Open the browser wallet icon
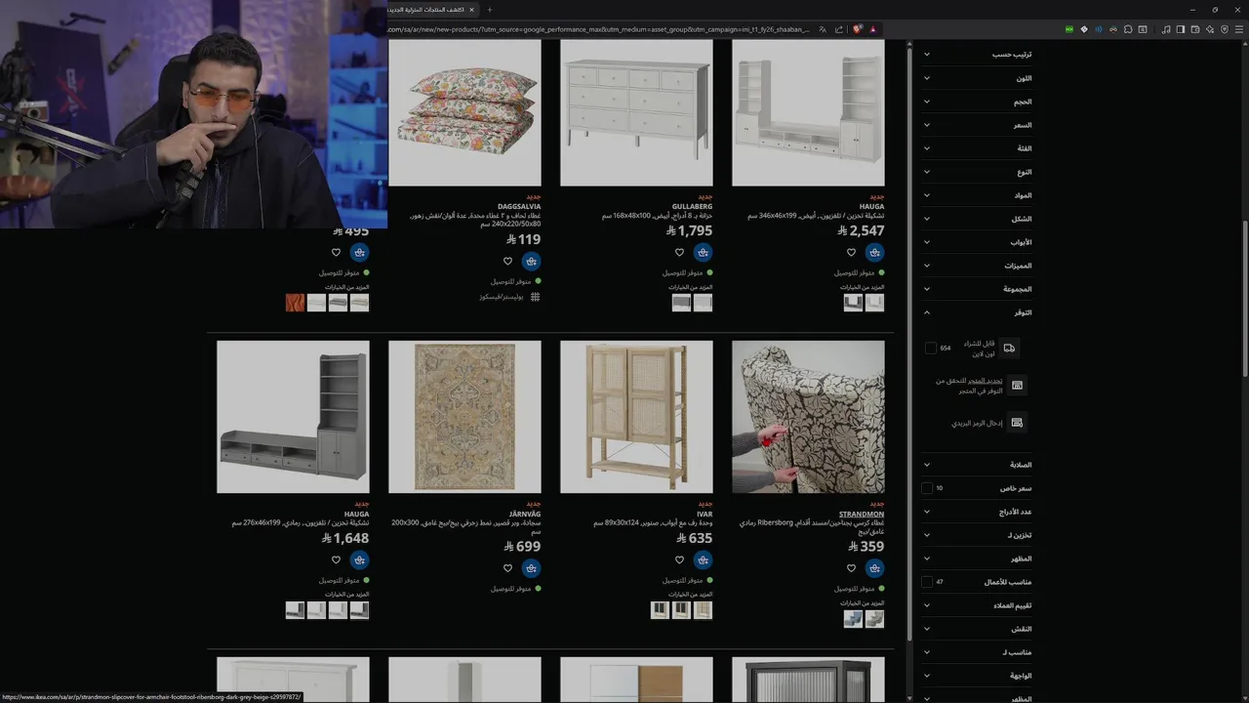This screenshot has height=703, width=1249. click(1193, 29)
